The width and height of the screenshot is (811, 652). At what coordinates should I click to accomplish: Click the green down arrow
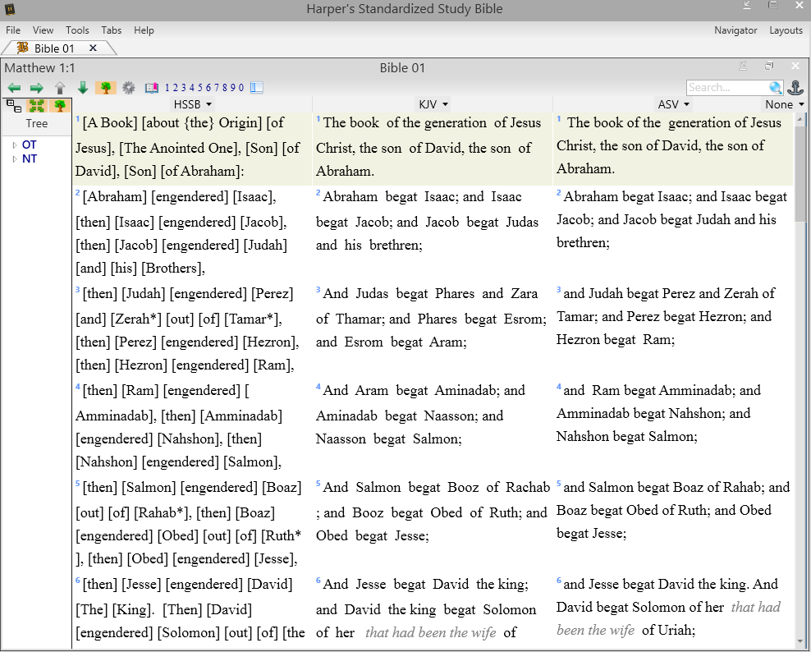click(x=83, y=88)
